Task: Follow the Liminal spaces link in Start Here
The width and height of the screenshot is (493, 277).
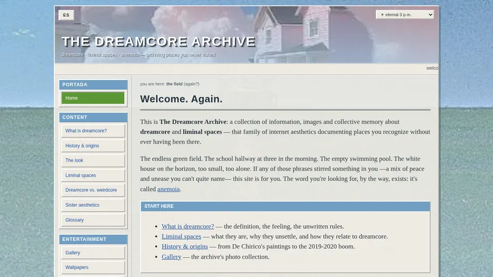Action: [181, 236]
